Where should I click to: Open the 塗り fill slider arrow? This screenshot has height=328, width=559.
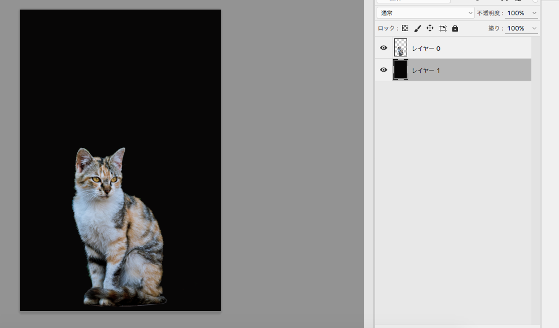[x=534, y=29]
